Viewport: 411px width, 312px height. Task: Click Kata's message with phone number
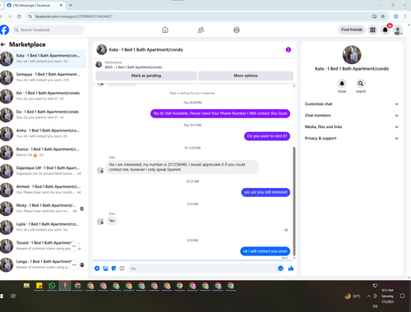click(x=182, y=167)
